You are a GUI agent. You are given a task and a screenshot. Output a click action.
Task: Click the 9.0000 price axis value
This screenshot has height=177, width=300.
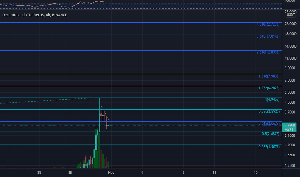point(290,68)
